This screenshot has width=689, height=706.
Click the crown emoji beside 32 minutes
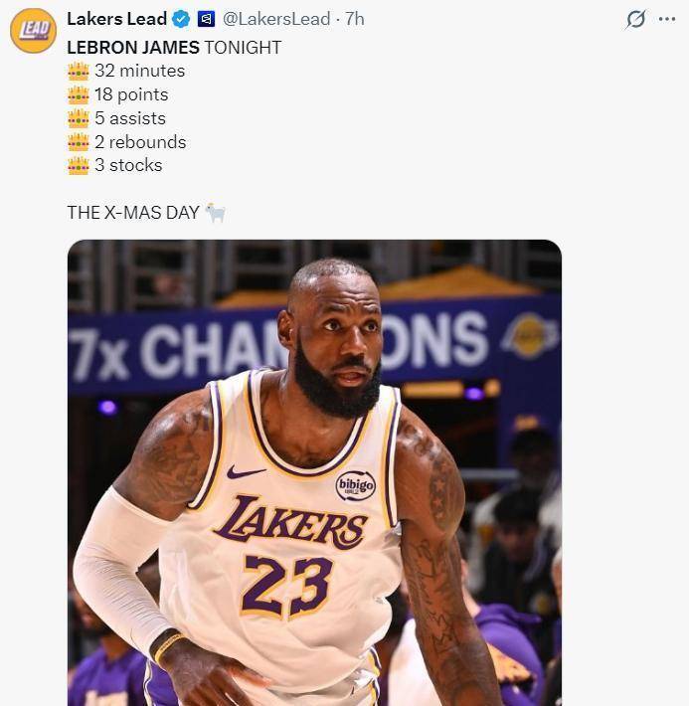[x=79, y=71]
